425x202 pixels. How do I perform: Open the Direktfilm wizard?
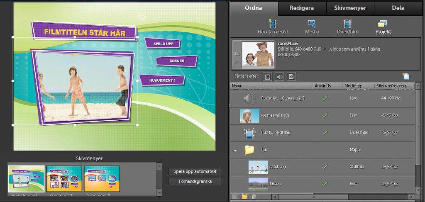347,27
